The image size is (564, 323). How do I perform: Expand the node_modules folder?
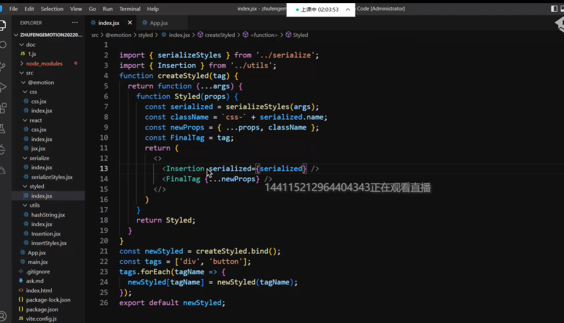44,63
